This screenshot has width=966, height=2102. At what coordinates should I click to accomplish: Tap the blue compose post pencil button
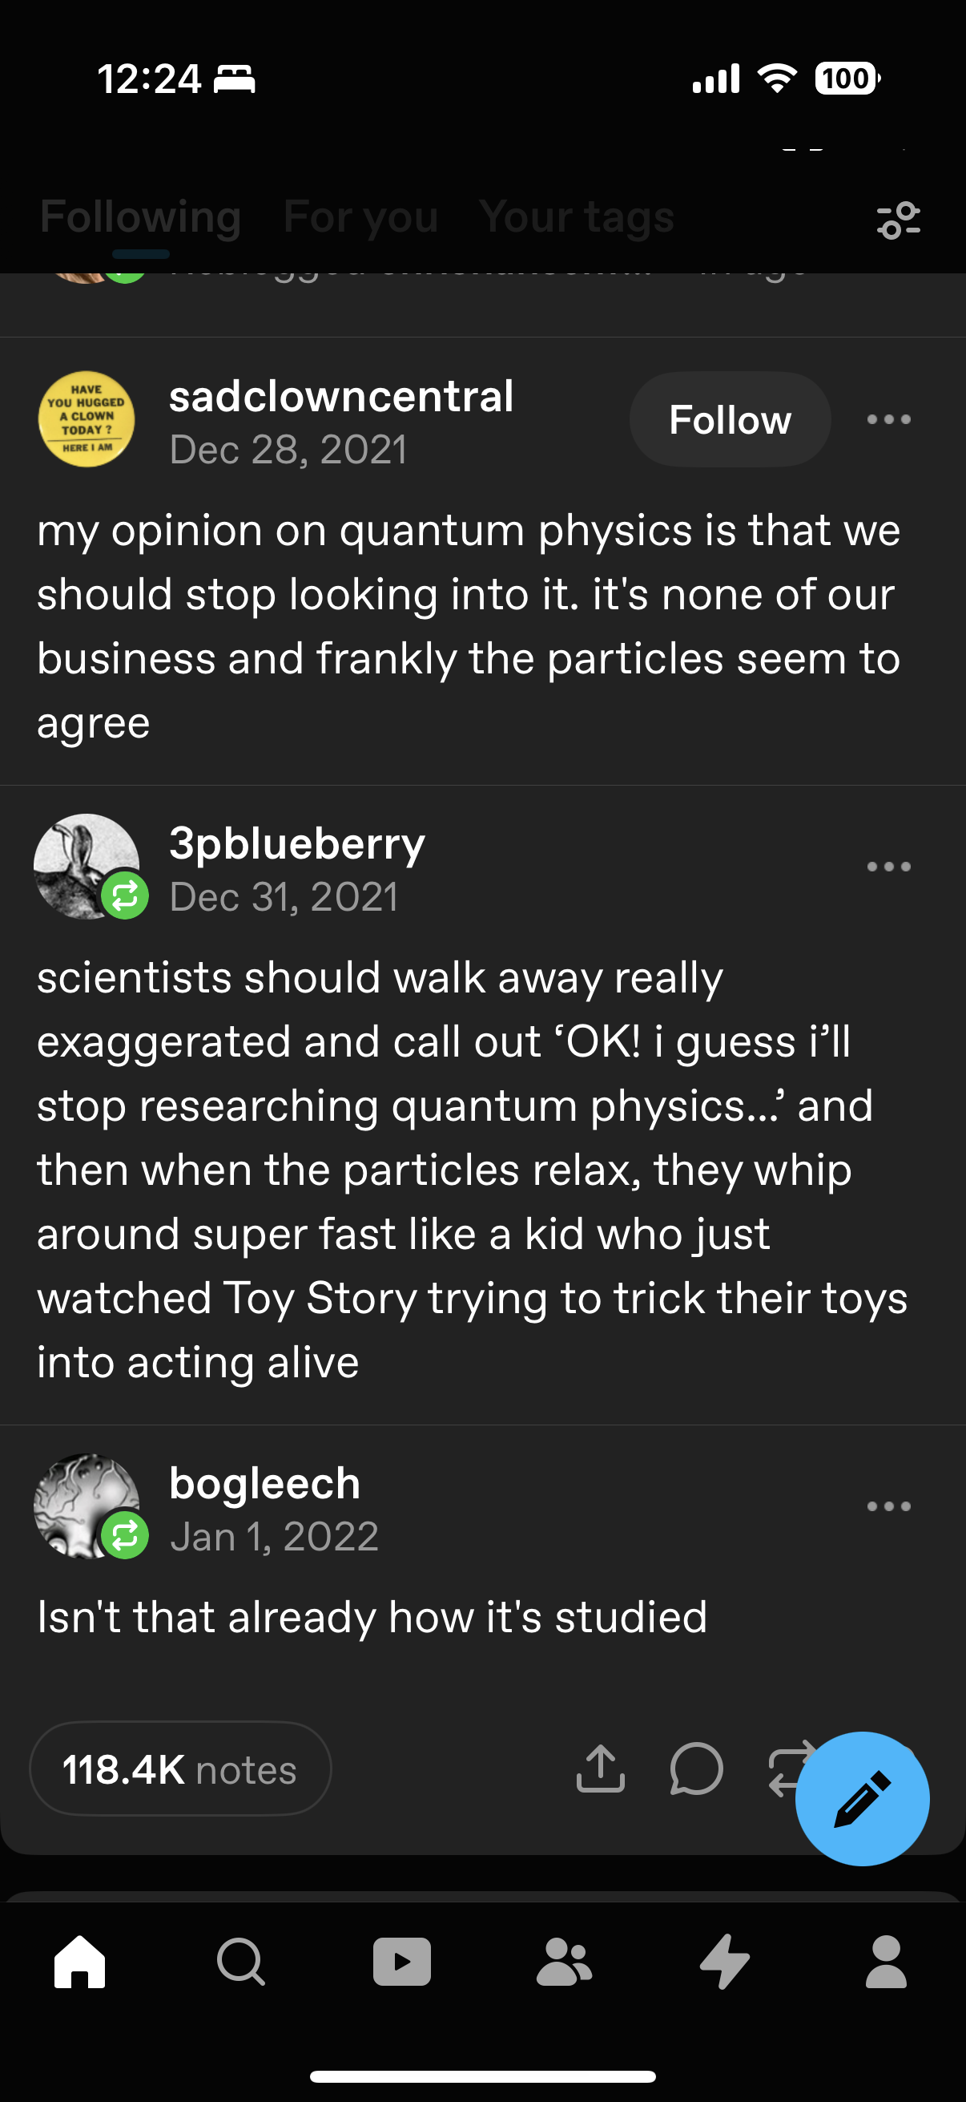pyautogui.click(x=862, y=1797)
